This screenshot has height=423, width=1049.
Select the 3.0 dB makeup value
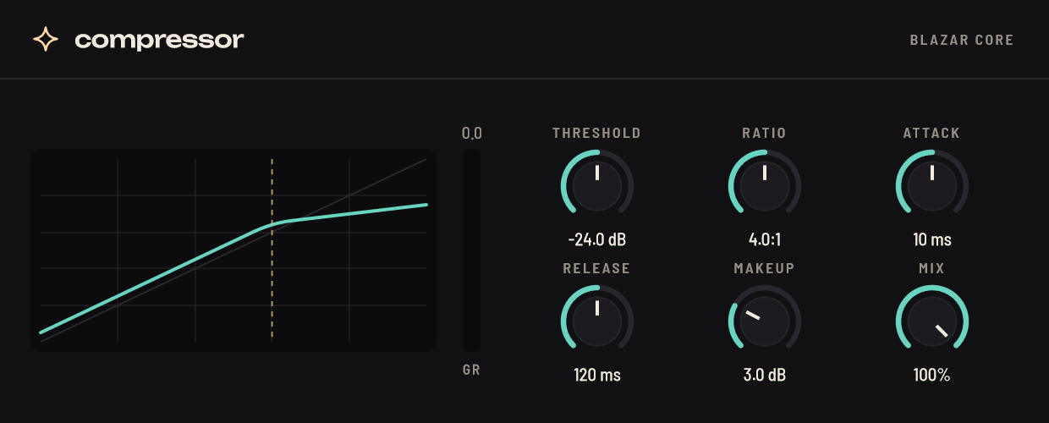[765, 375]
